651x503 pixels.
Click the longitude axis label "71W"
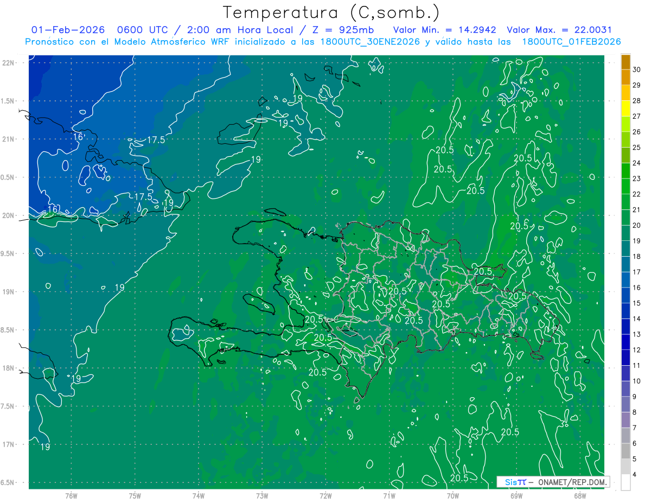coord(389,495)
